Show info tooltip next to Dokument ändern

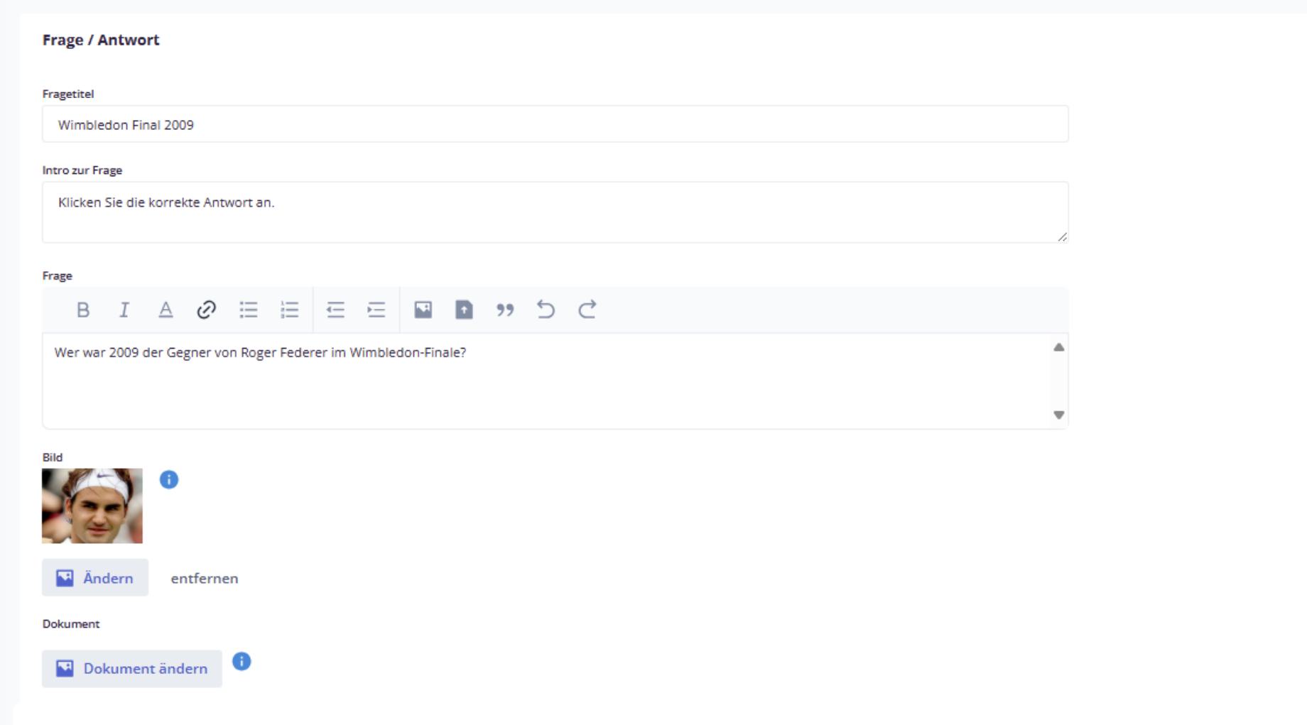pos(242,662)
